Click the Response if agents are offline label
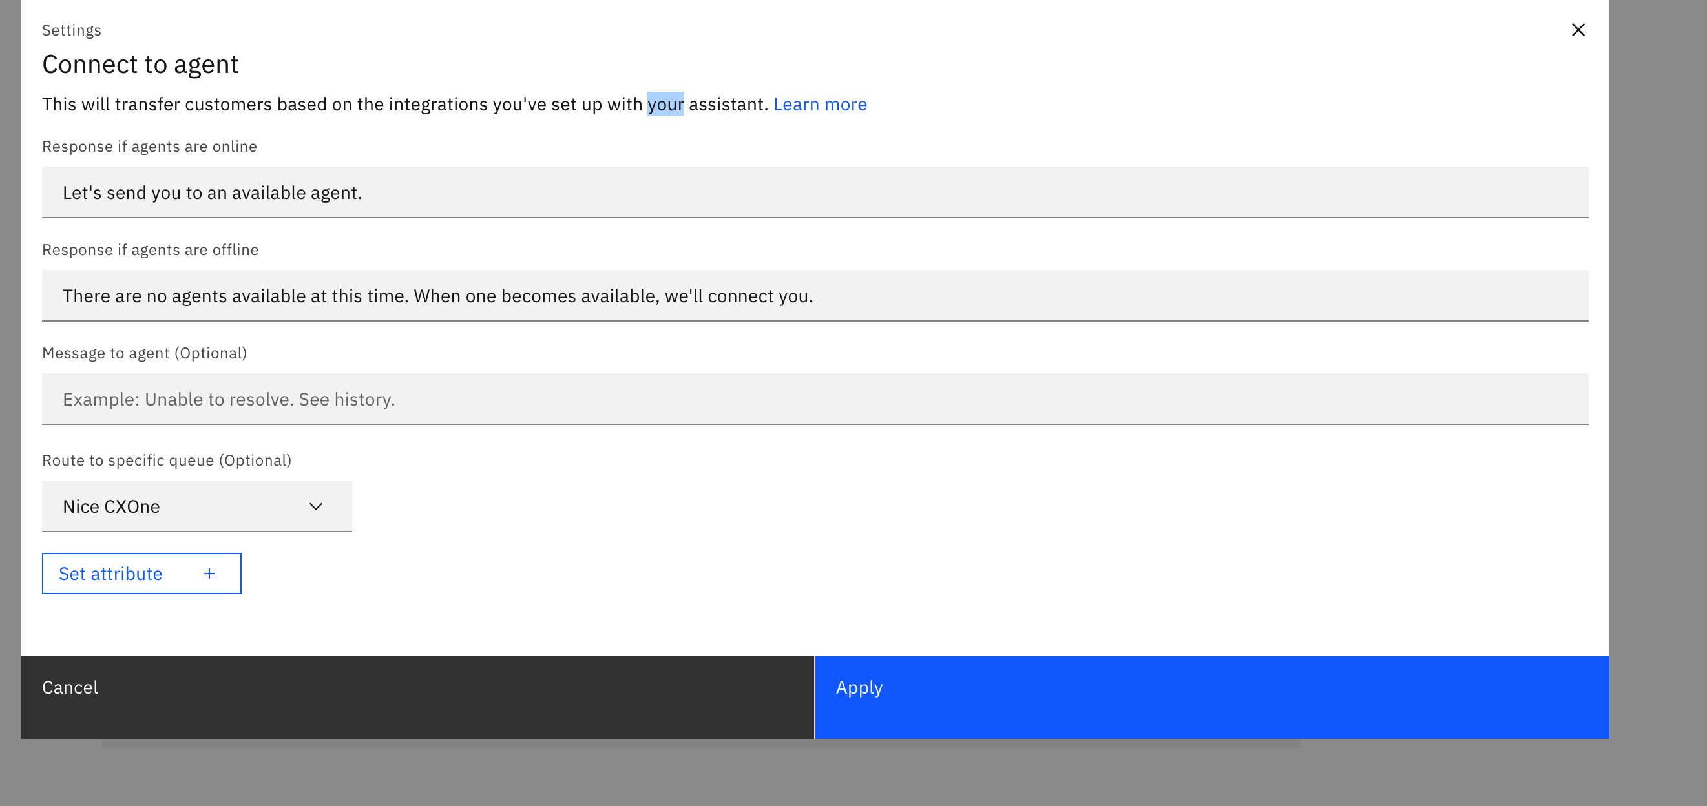The height and width of the screenshot is (806, 1707). click(x=150, y=250)
